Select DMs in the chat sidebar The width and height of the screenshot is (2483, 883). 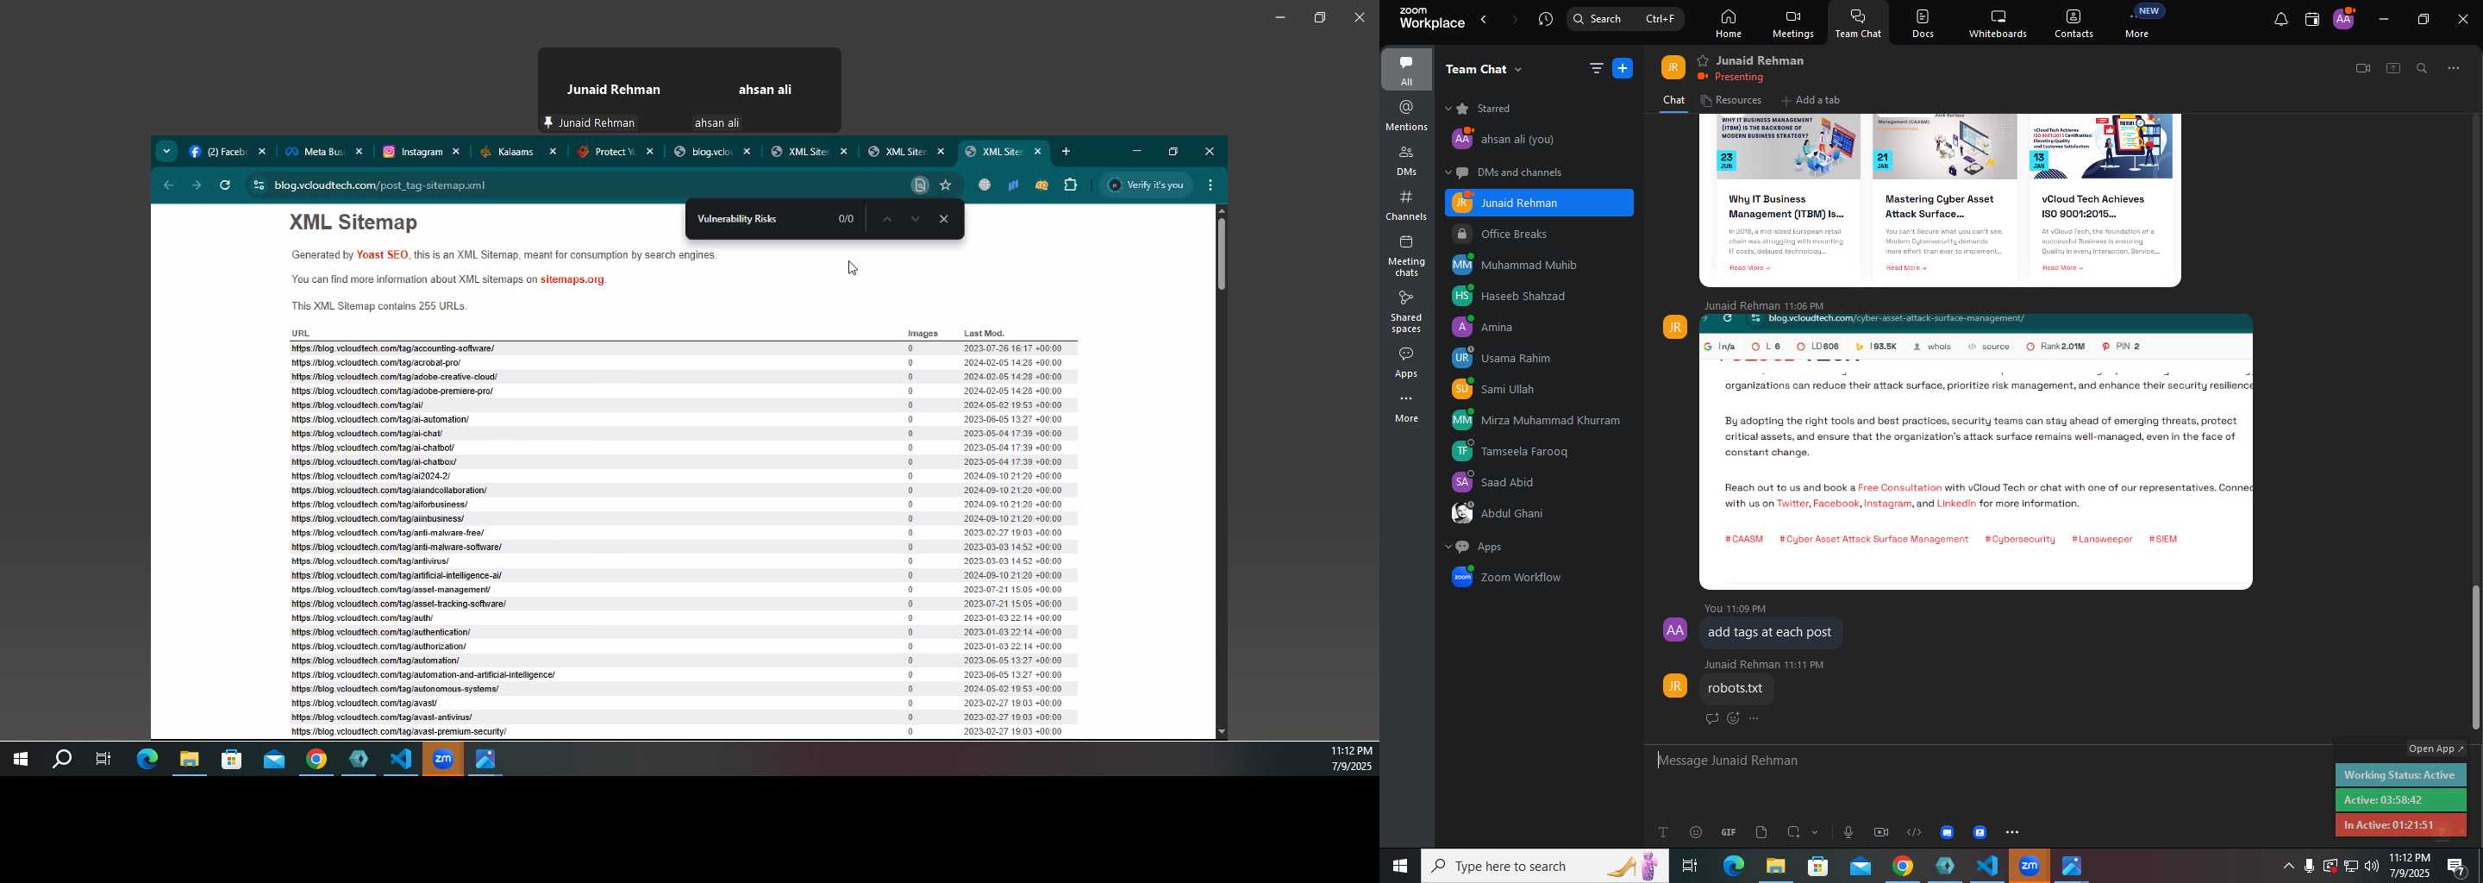pyautogui.click(x=1407, y=161)
